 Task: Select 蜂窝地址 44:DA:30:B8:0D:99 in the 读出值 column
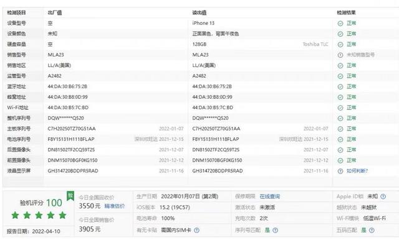tap(212, 97)
